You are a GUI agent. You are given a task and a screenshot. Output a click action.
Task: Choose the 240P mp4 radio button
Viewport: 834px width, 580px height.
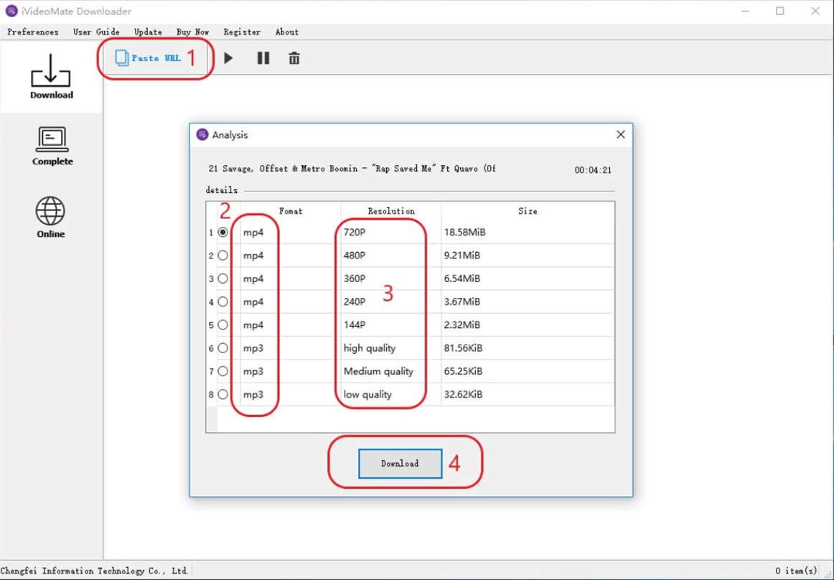coord(223,301)
